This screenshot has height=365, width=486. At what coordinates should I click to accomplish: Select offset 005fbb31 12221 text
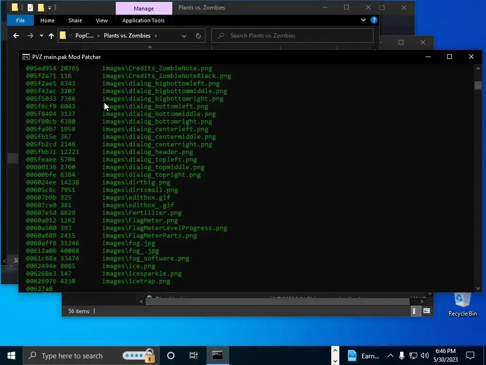coord(52,152)
